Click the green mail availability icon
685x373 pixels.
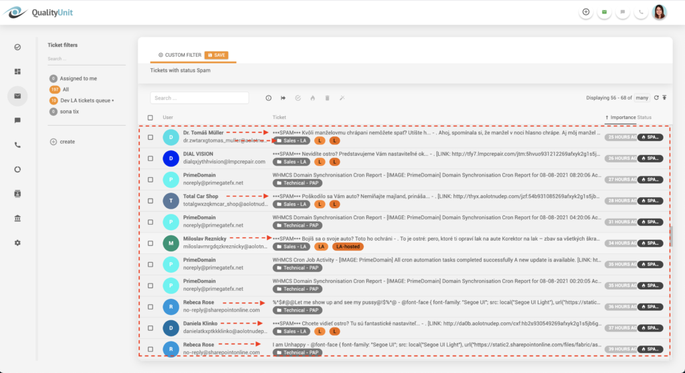[x=604, y=12]
